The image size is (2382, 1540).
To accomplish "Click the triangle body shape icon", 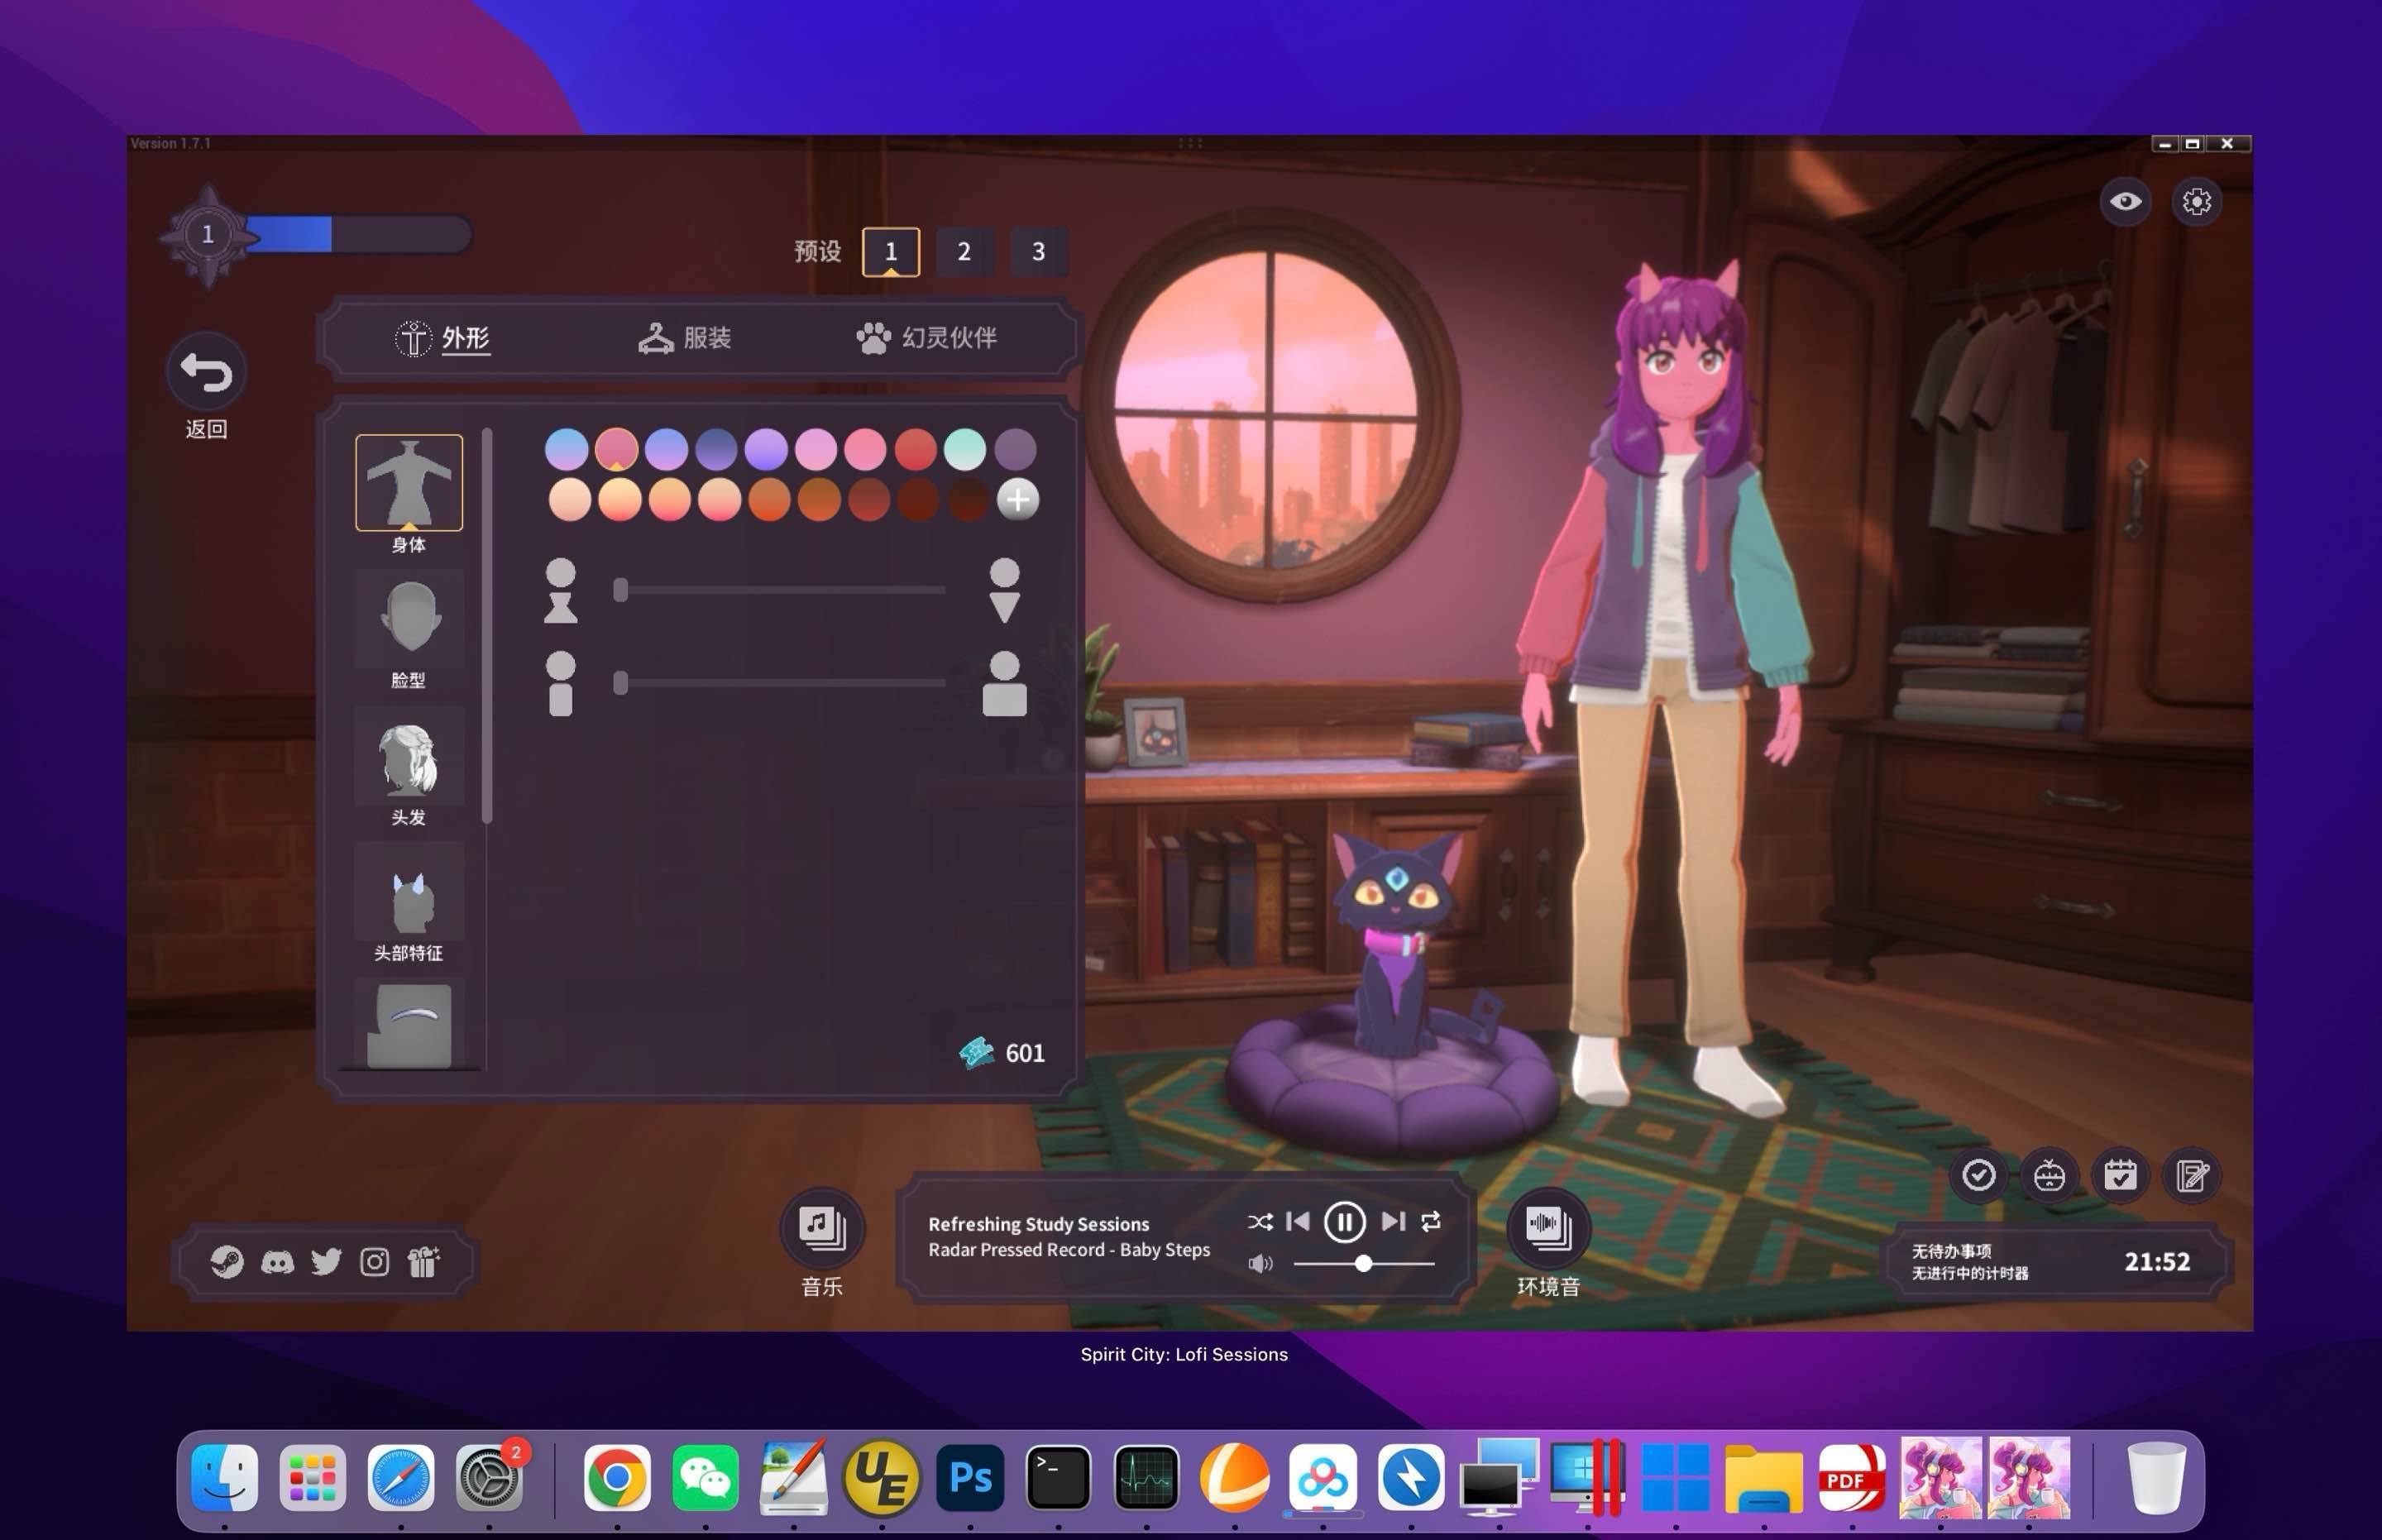I will (1004, 591).
